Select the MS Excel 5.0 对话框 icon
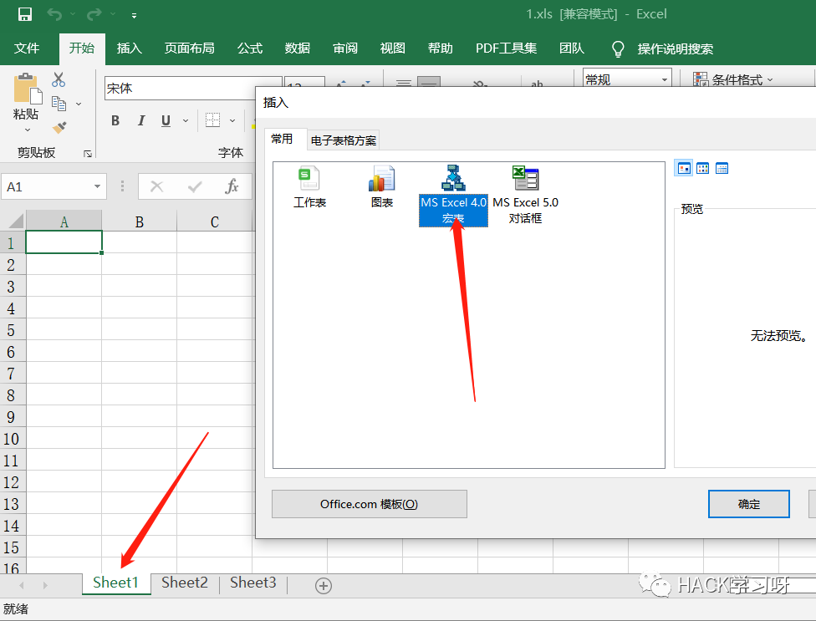This screenshot has height=621, width=816. [x=525, y=196]
